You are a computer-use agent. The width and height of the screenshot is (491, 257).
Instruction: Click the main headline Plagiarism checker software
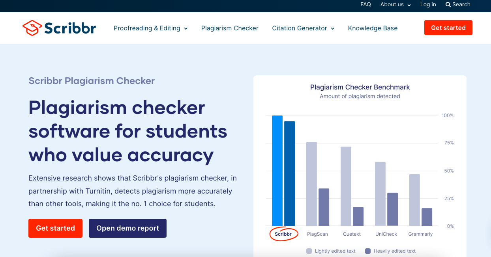pyautogui.click(x=128, y=132)
